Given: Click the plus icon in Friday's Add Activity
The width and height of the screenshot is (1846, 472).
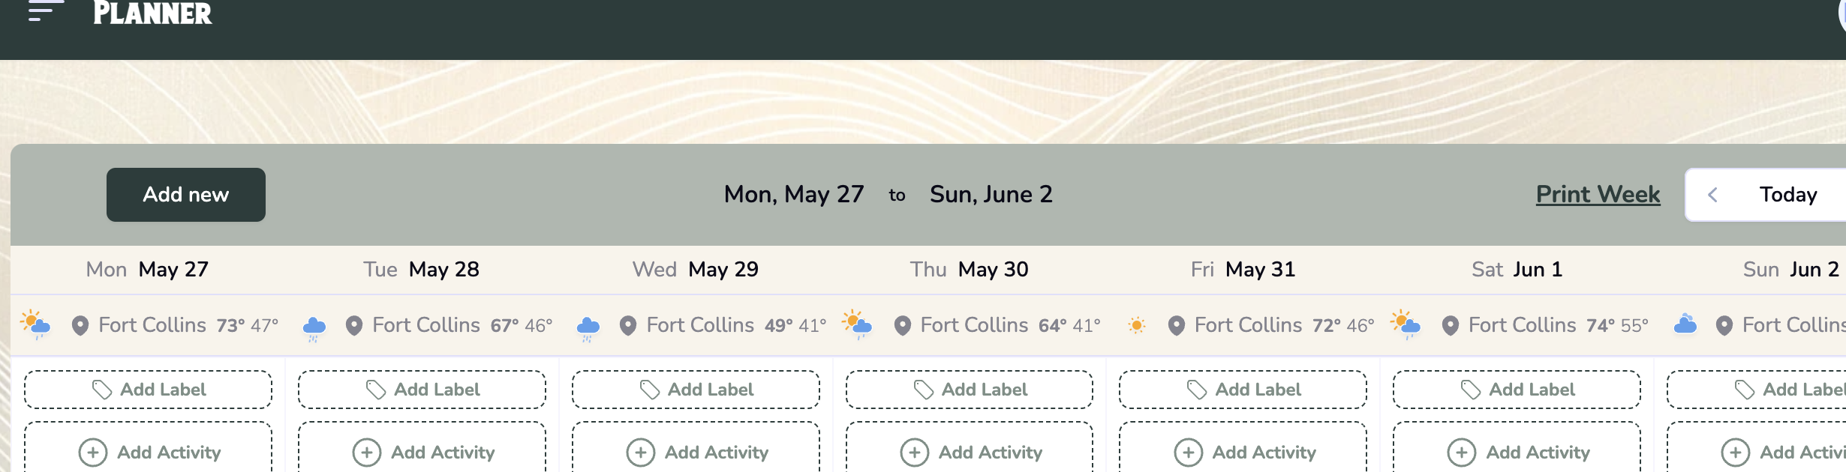Looking at the screenshot, I should point(1189,453).
